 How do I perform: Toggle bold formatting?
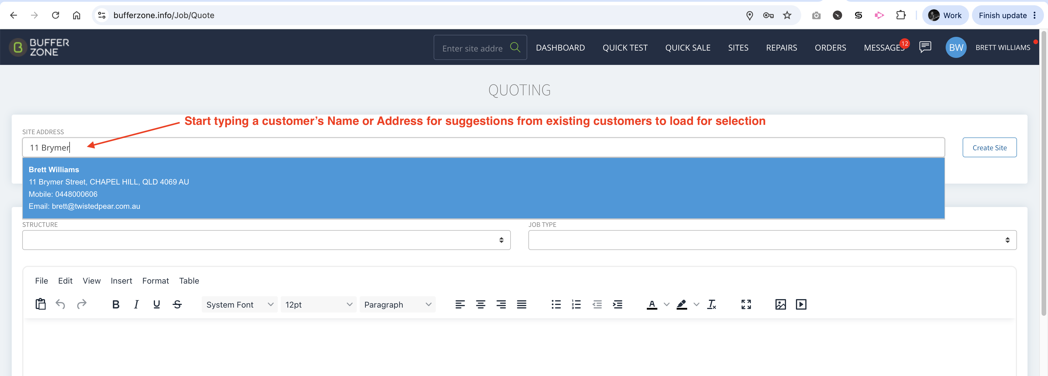[x=116, y=304]
